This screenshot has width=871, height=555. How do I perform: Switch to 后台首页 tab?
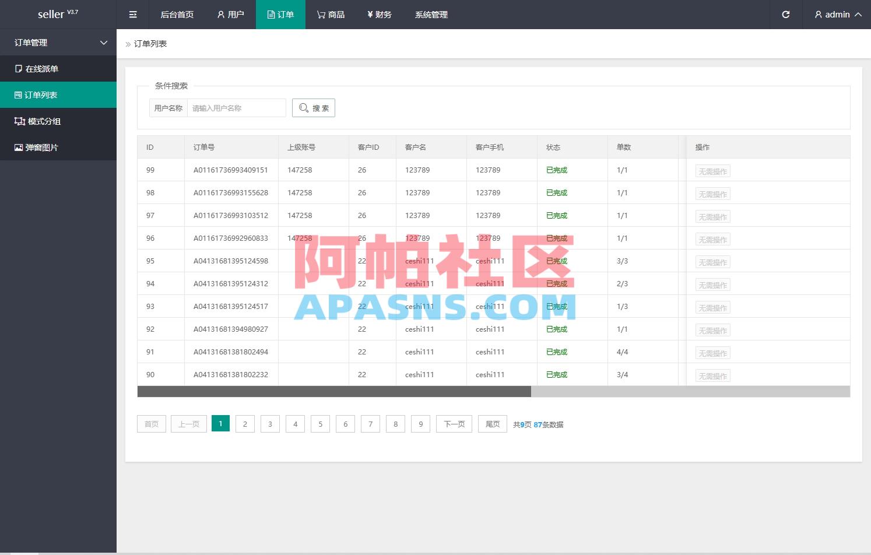pos(177,15)
